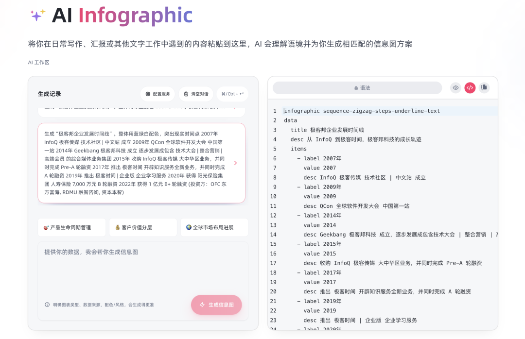The image size is (525, 339).
Task: Click the money bag emoji on 客户价值分层 chip
Action: [x=119, y=227]
